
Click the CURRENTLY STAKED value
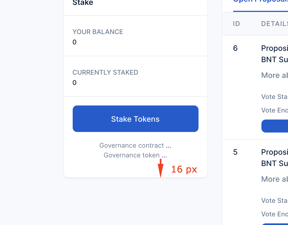[74, 83]
